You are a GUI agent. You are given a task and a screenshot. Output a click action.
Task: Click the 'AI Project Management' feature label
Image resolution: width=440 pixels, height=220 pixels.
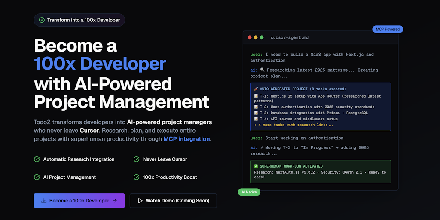pos(70,177)
